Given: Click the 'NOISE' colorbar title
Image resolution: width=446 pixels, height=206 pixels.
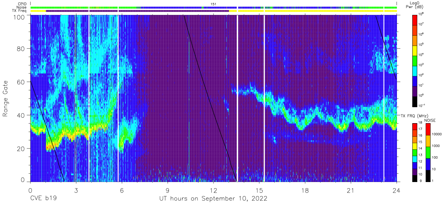Looking at the screenshot, I should click(x=430, y=120).
